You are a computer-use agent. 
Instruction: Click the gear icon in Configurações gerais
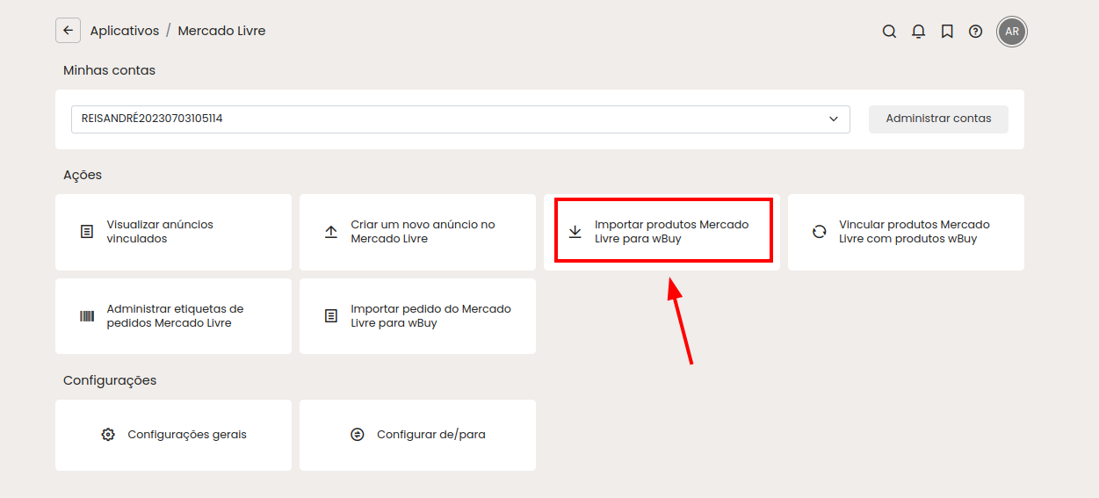tap(108, 435)
